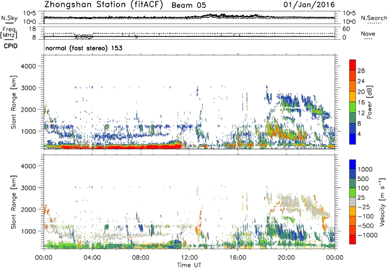The height and width of the screenshot is (268, 387).
Task: Pick the blue 4–8 dB colorbar segment
Action: coord(353,129)
